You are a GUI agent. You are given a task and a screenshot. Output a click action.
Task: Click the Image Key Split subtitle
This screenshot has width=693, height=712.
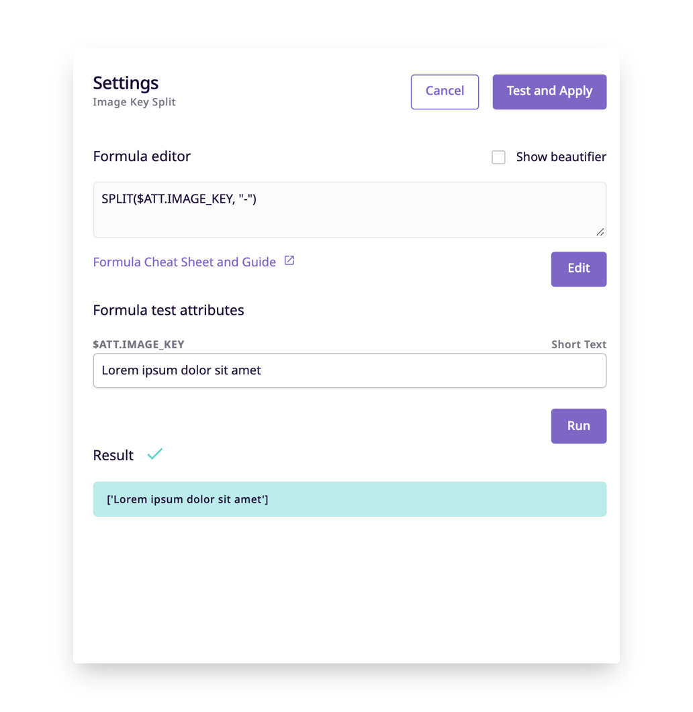coord(134,102)
